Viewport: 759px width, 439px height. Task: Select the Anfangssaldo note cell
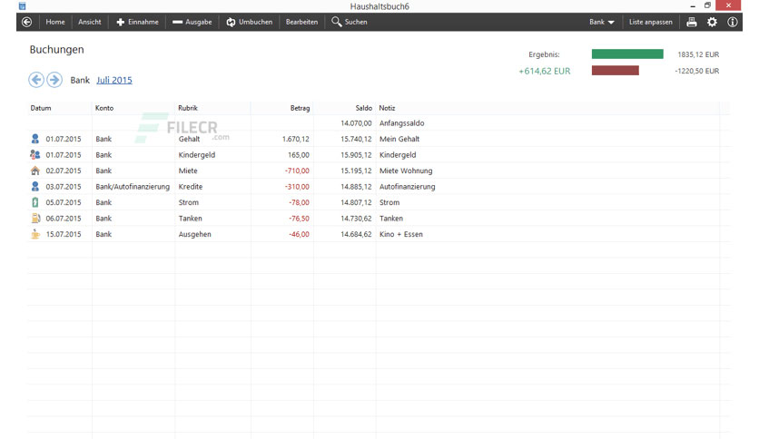[402, 123]
